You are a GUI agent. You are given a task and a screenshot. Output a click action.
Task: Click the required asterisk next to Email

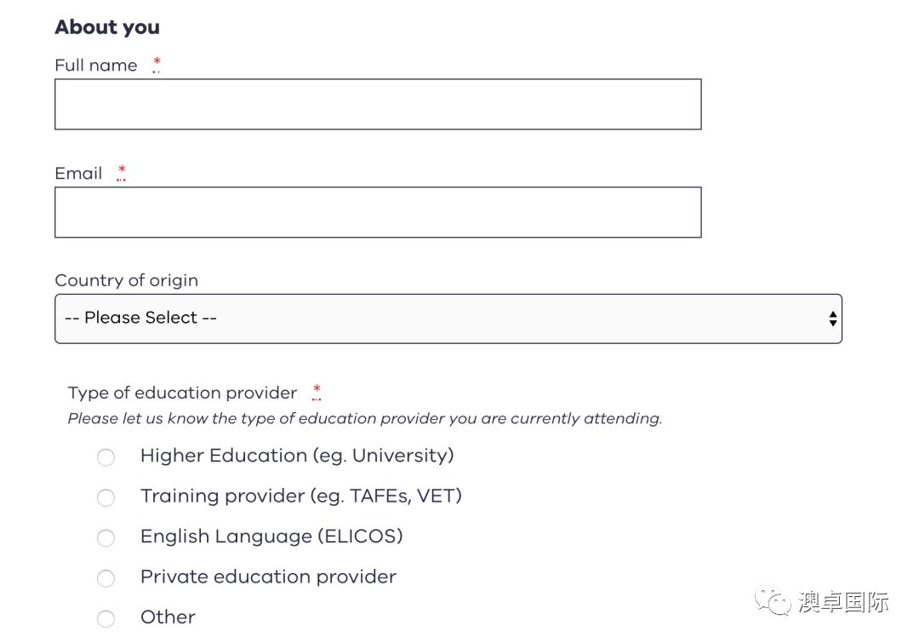[x=122, y=172]
